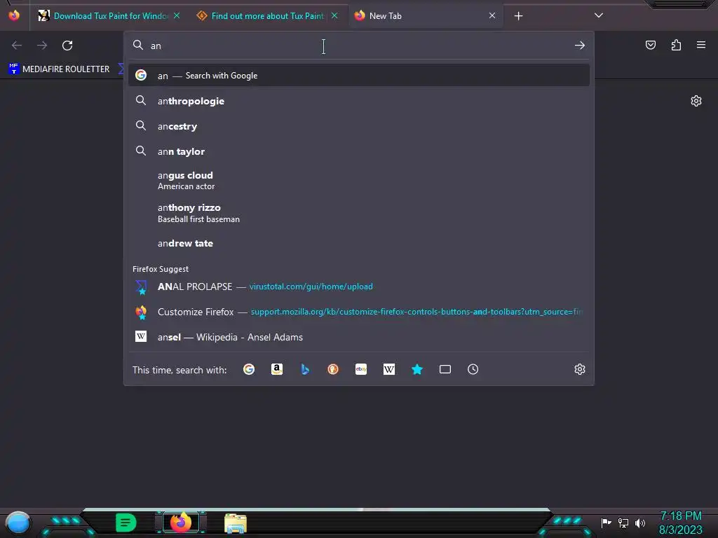This screenshot has width=718, height=538.
Task: Open the virustotal.com bookmark suggestion
Action: click(x=359, y=287)
